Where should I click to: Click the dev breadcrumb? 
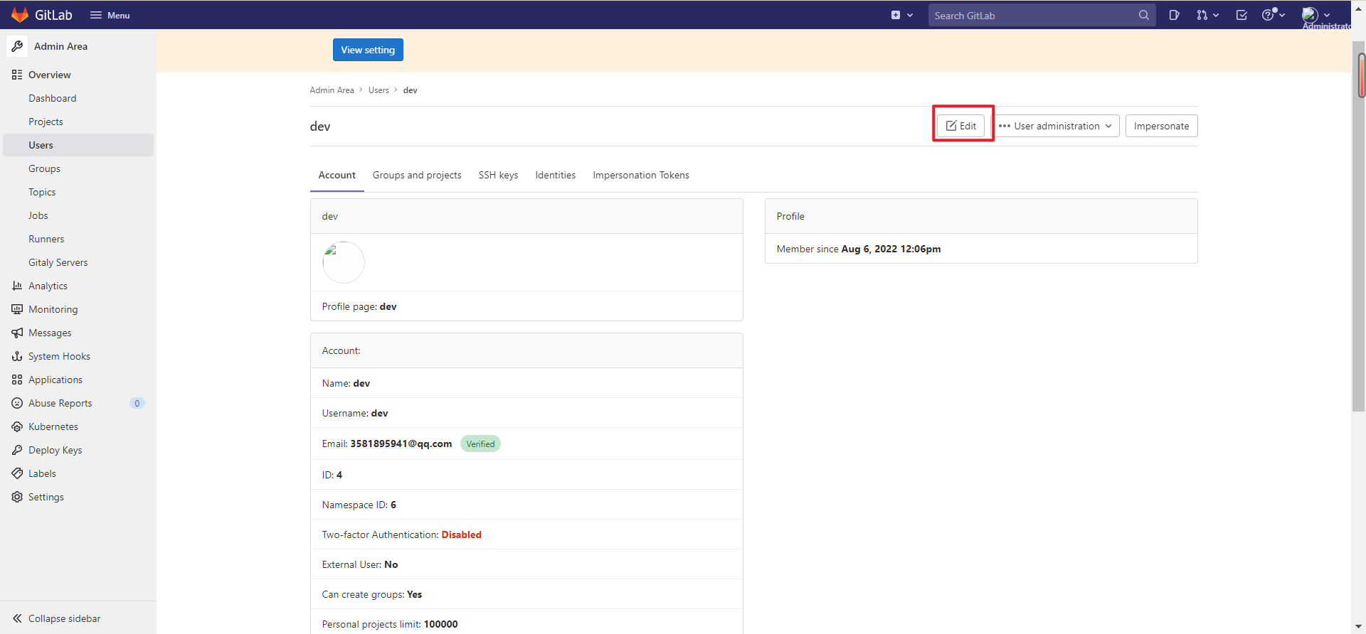(x=411, y=90)
